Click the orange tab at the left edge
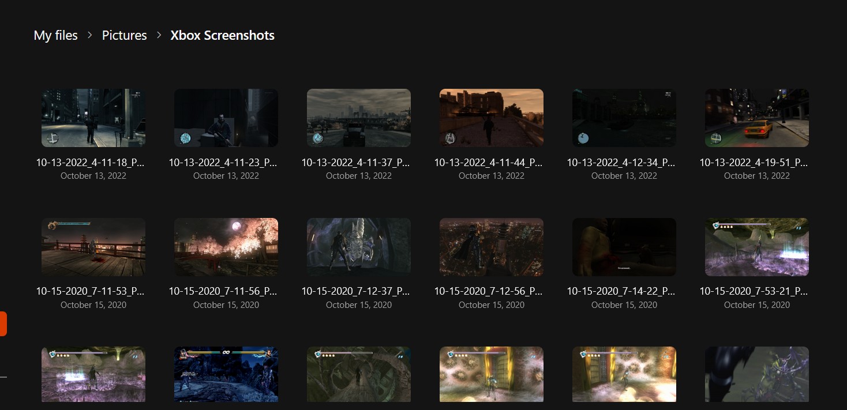 pyautogui.click(x=3, y=324)
